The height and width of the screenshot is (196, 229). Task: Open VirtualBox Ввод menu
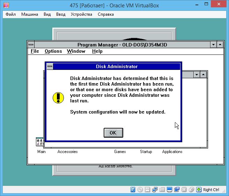[61, 14]
